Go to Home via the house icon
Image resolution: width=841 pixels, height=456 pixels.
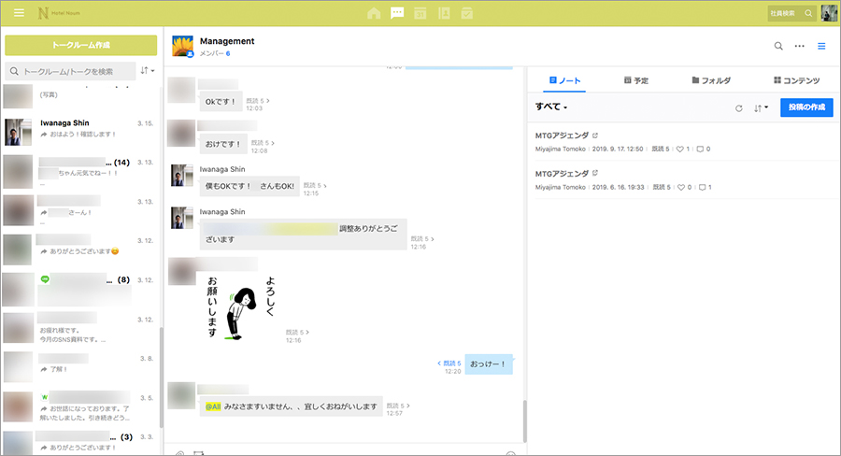(374, 13)
